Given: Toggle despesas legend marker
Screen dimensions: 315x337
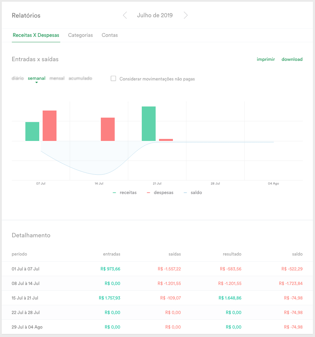Looking at the screenshot, I should pos(148,193).
